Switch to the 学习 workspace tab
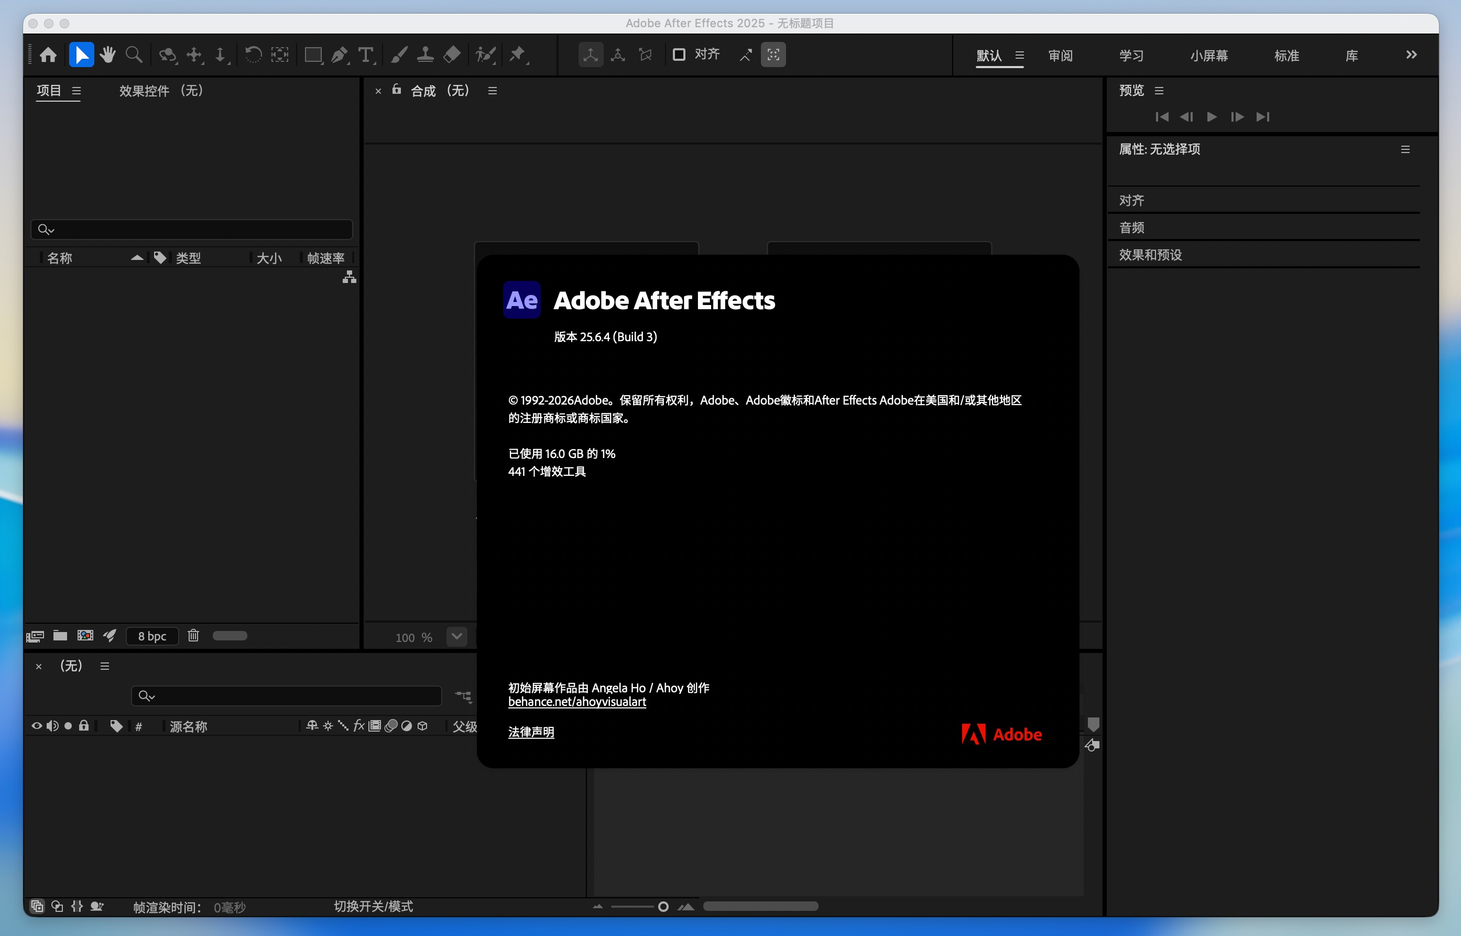The image size is (1461, 936). coord(1131,56)
